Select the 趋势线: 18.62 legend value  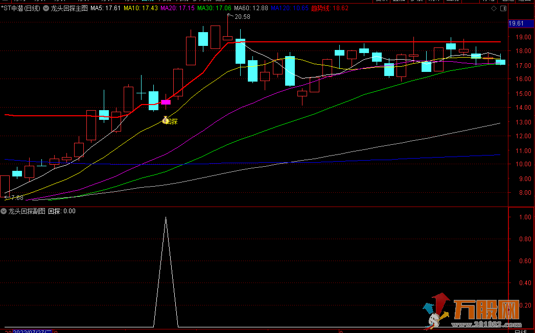330,8
